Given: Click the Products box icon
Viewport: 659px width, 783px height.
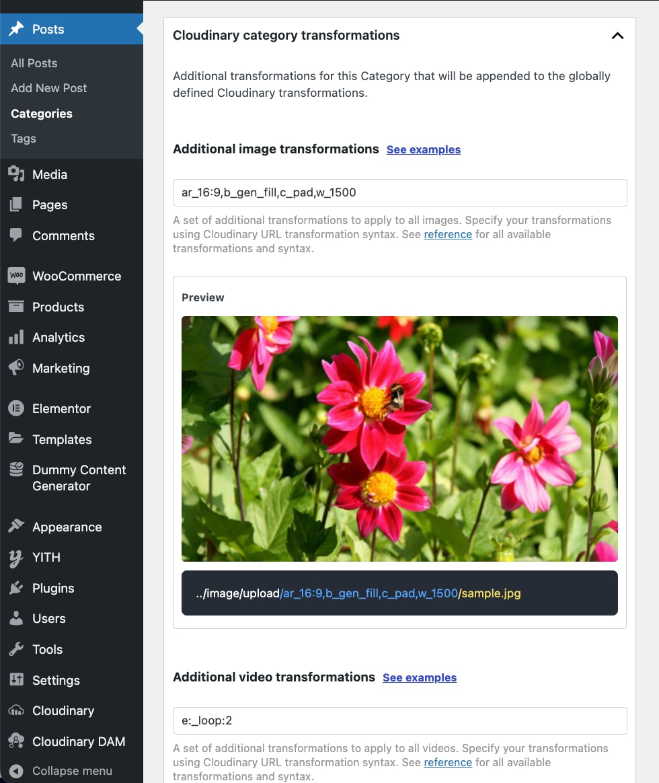Looking at the screenshot, I should (16, 307).
